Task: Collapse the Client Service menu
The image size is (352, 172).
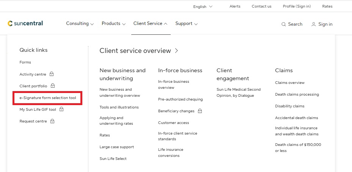Action: point(150,23)
